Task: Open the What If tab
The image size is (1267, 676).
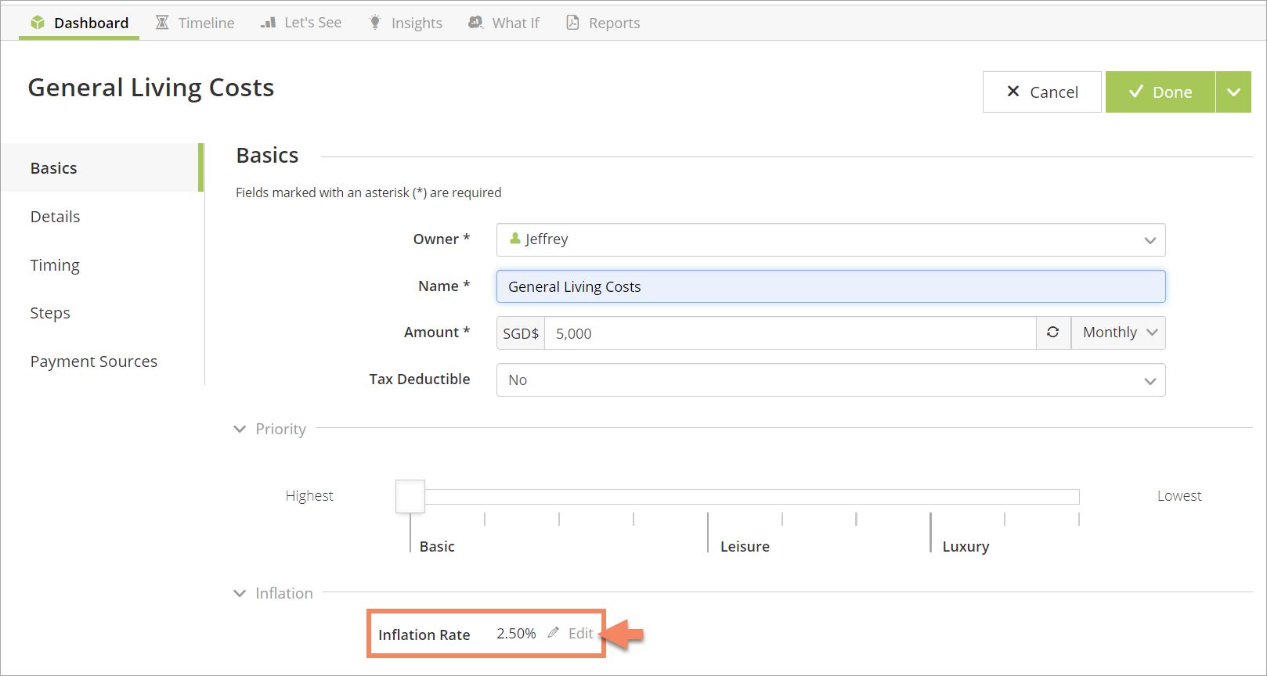Action: (504, 23)
